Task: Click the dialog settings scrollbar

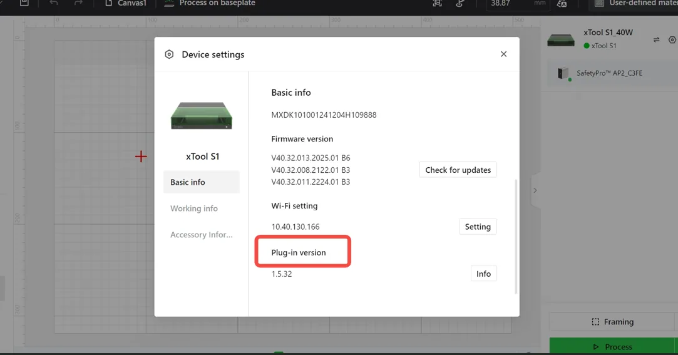Action: (x=516, y=237)
